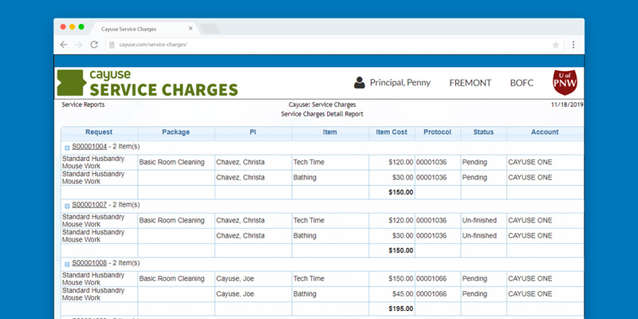638x319 pixels.
Task: Open the browser three-dot menu
Action: [x=573, y=45]
